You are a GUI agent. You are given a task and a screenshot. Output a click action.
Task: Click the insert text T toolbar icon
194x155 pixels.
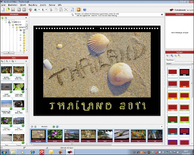[x=43, y=10]
